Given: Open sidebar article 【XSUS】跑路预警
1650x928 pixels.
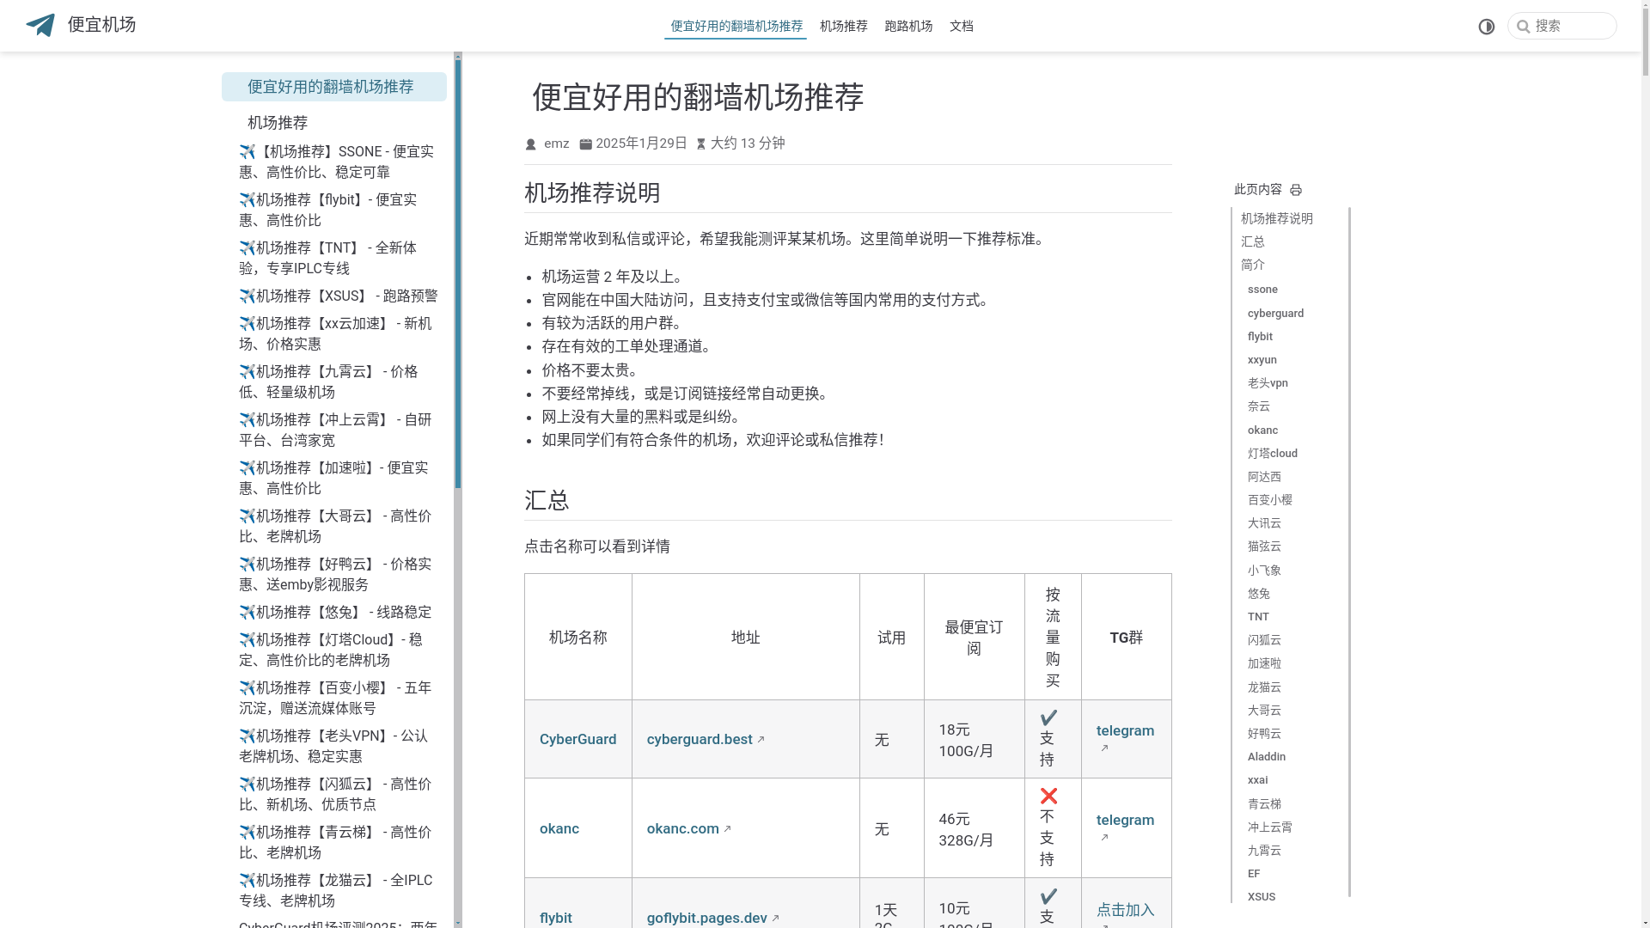Looking at the screenshot, I should [339, 296].
